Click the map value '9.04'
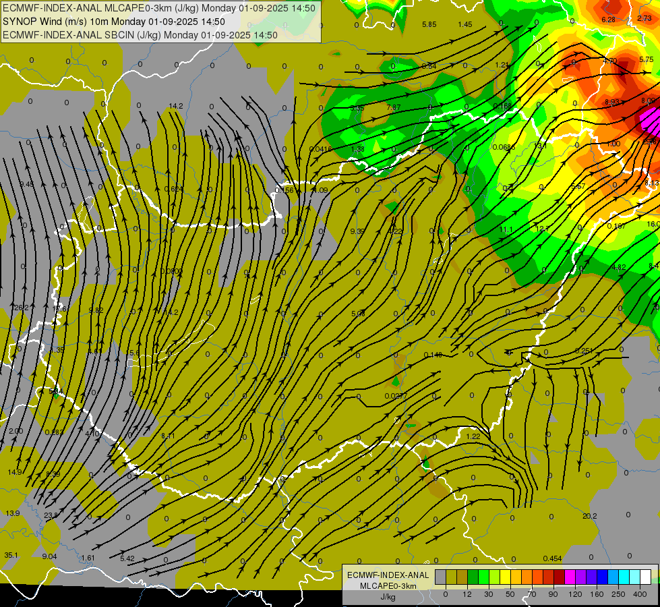The width and height of the screenshot is (660, 607). point(49,556)
